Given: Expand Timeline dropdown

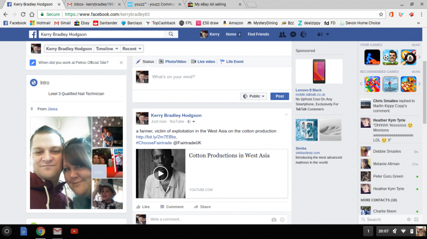Looking at the screenshot, I should tap(106, 48).
